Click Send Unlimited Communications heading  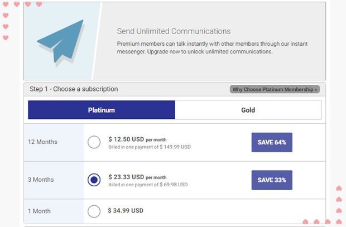(x=174, y=31)
